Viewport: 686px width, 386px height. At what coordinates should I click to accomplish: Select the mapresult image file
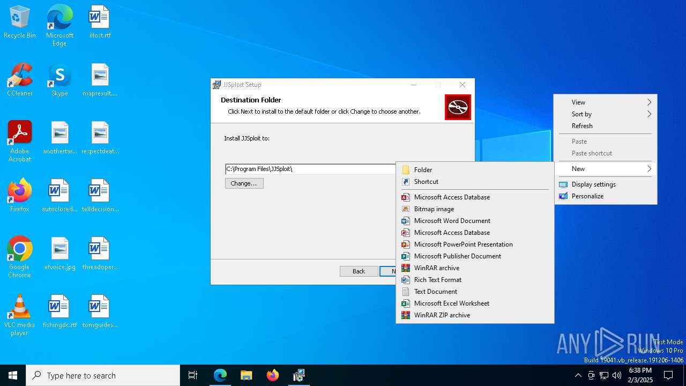click(x=100, y=80)
